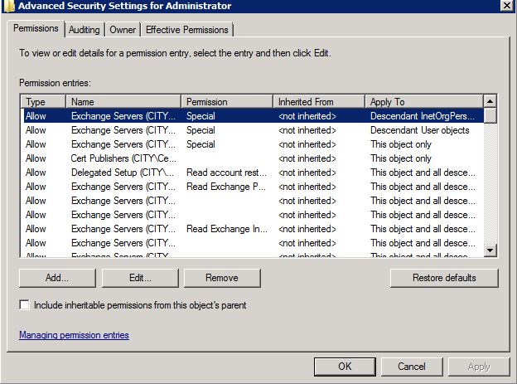Select the Read Exchange In... permission entry

(254, 229)
